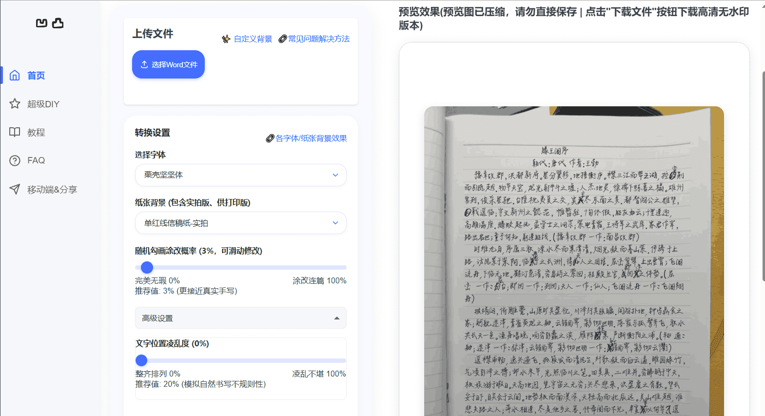Open the 各字体/纸张背景效果 link
Viewport: 765px width, 416px height.
tap(311, 139)
